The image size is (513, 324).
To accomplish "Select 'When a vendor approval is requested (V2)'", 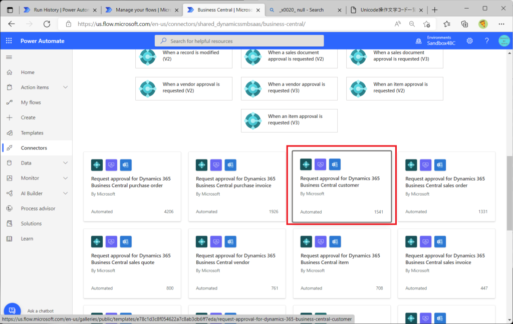I will point(184,88).
